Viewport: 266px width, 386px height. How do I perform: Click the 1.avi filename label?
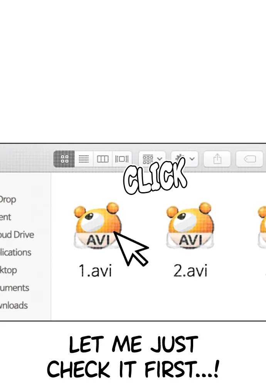tap(95, 271)
